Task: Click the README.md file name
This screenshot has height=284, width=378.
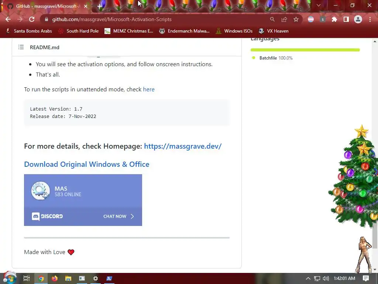Action: tap(45, 47)
